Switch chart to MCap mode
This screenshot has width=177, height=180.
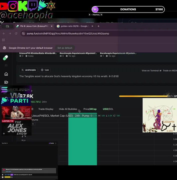pyautogui.click(x=93, y=109)
